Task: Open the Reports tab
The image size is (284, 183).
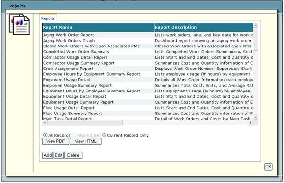Action: tap(48, 18)
